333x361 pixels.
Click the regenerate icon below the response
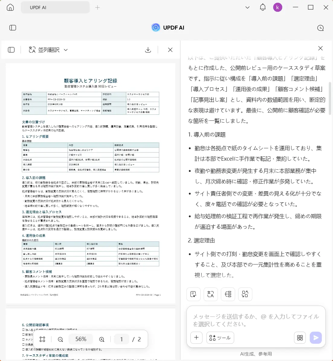(245, 294)
